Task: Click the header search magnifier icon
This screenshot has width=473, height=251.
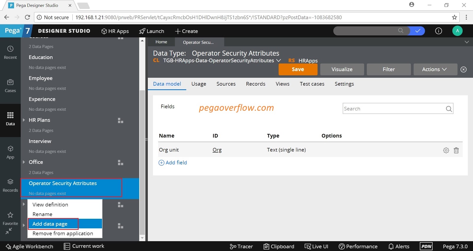Action: click(401, 30)
